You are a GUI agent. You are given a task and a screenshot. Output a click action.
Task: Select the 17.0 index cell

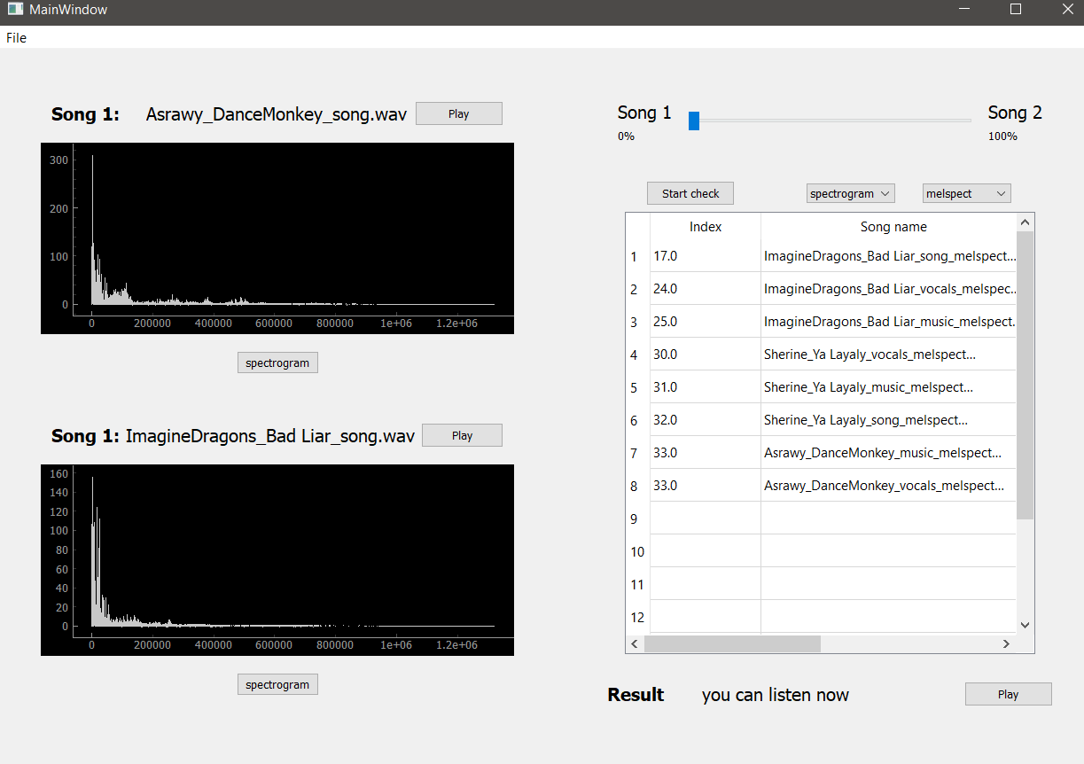tap(706, 256)
